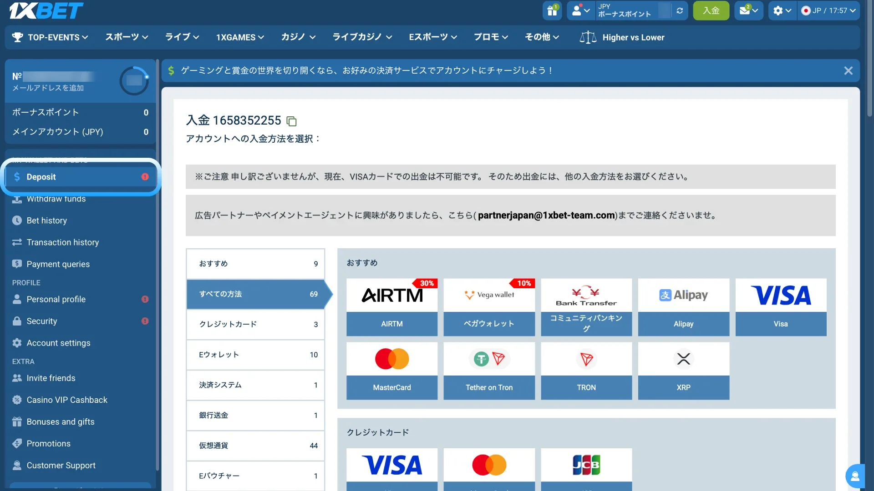874x491 pixels.
Task: Choose JCB card under クレジットカード section
Action: click(586, 469)
